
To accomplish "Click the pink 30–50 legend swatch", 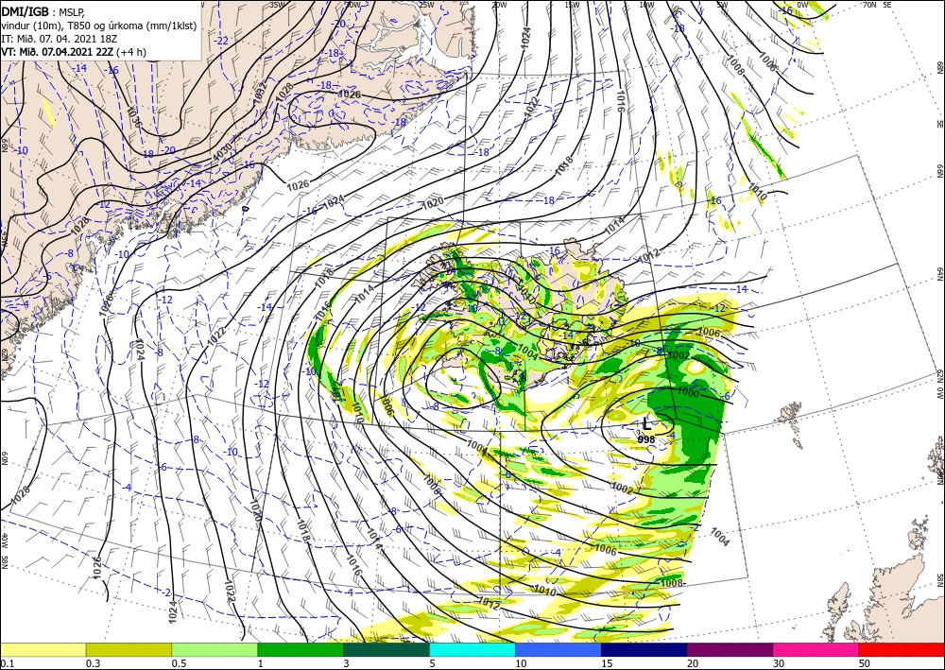I will point(816,649).
